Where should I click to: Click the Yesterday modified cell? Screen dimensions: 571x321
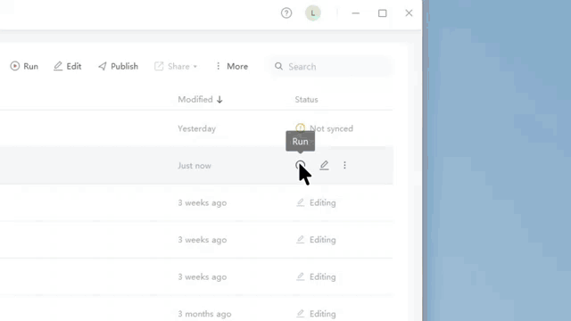(x=196, y=128)
